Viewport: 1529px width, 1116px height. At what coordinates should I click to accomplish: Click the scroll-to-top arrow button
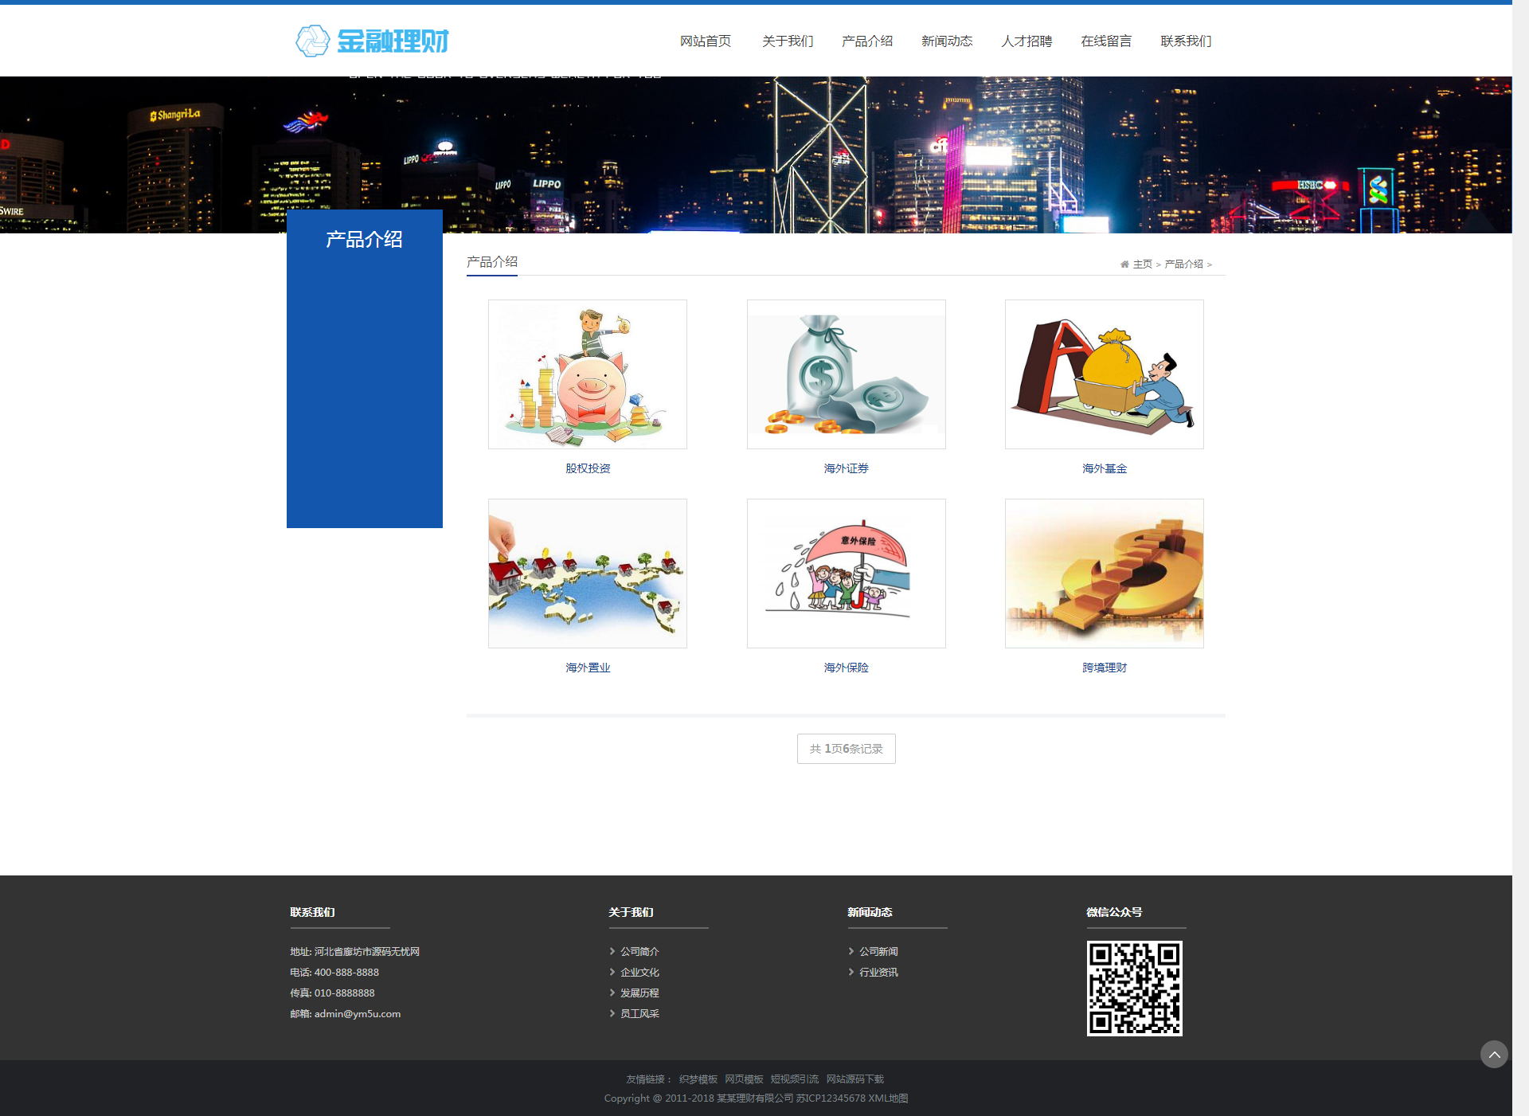pyautogui.click(x=1493, y=1054)
